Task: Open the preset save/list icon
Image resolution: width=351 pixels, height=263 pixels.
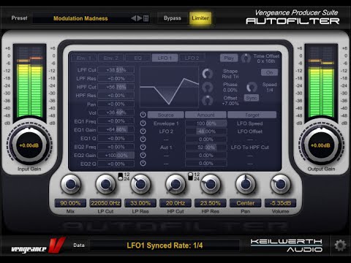Action: (x=146, y=18)
